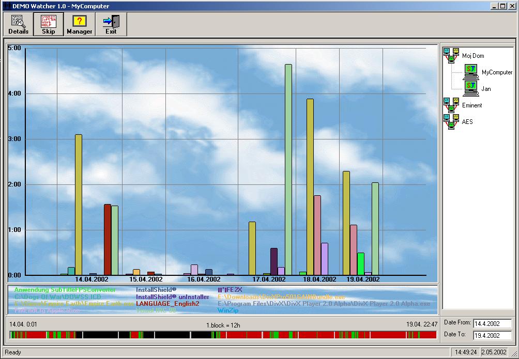
Task: Click the AES network group icon
Action: coord(451,121)
